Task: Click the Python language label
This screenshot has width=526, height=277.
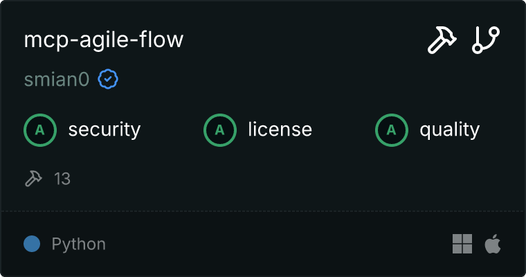Action: click(79, 244)
